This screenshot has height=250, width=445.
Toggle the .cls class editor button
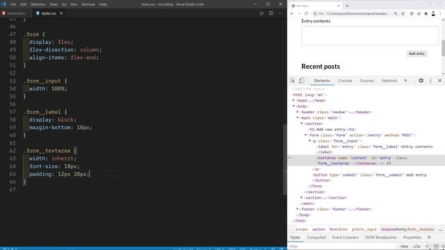coord(416,247)
